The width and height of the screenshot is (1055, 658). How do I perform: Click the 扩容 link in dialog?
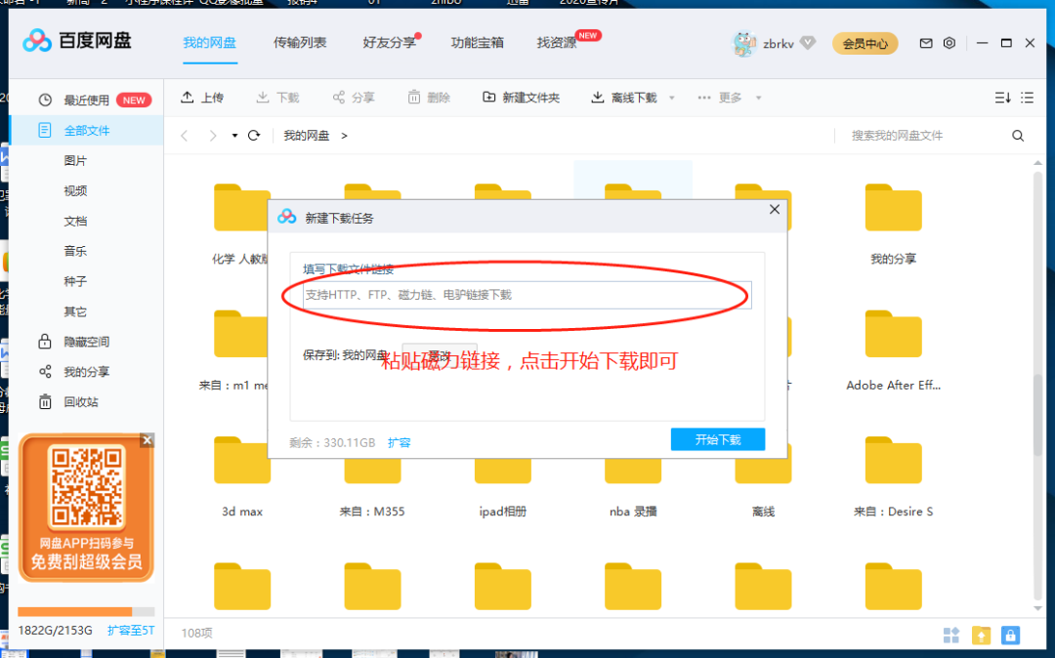point(399,443)
